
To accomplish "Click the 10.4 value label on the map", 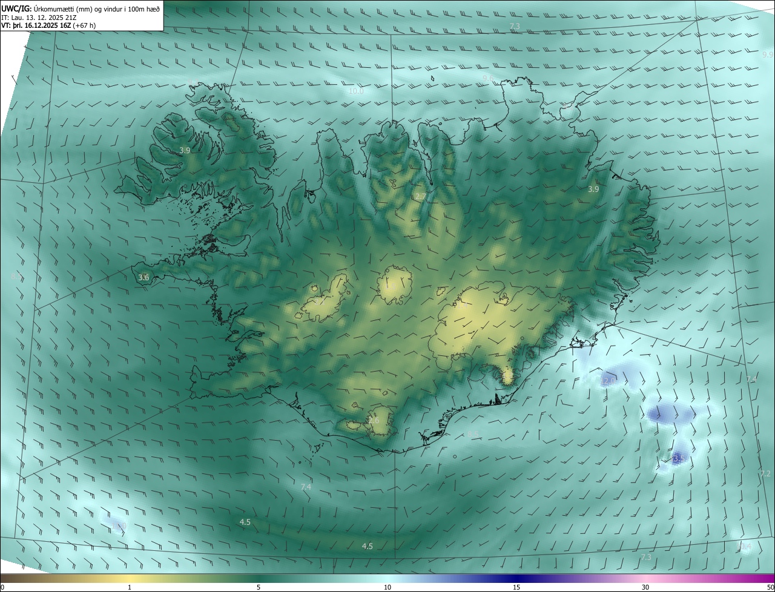I will pyautogui.click(x=744, y=547).
